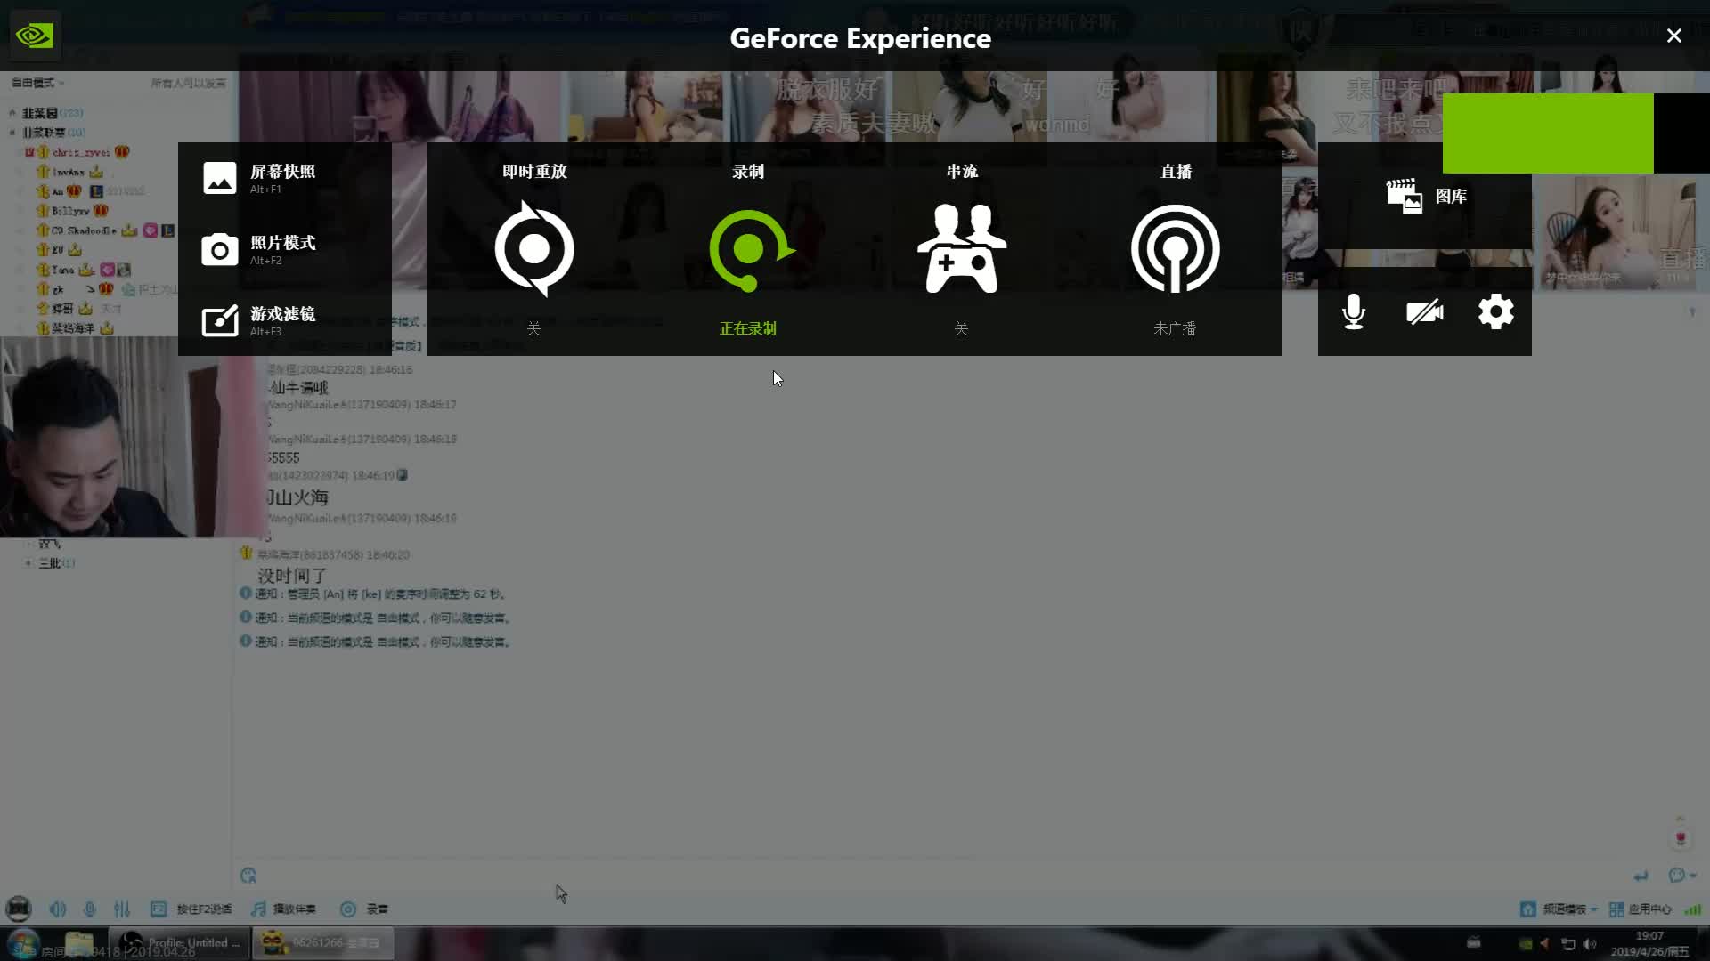Open the 图库 gallery
Image resolution: width=1710 pixels, height=961 pixels.
click(x=1425, y=196)
